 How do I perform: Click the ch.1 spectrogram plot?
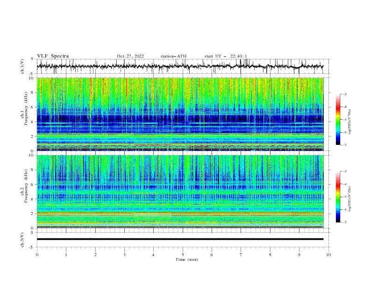pos(180,114)
